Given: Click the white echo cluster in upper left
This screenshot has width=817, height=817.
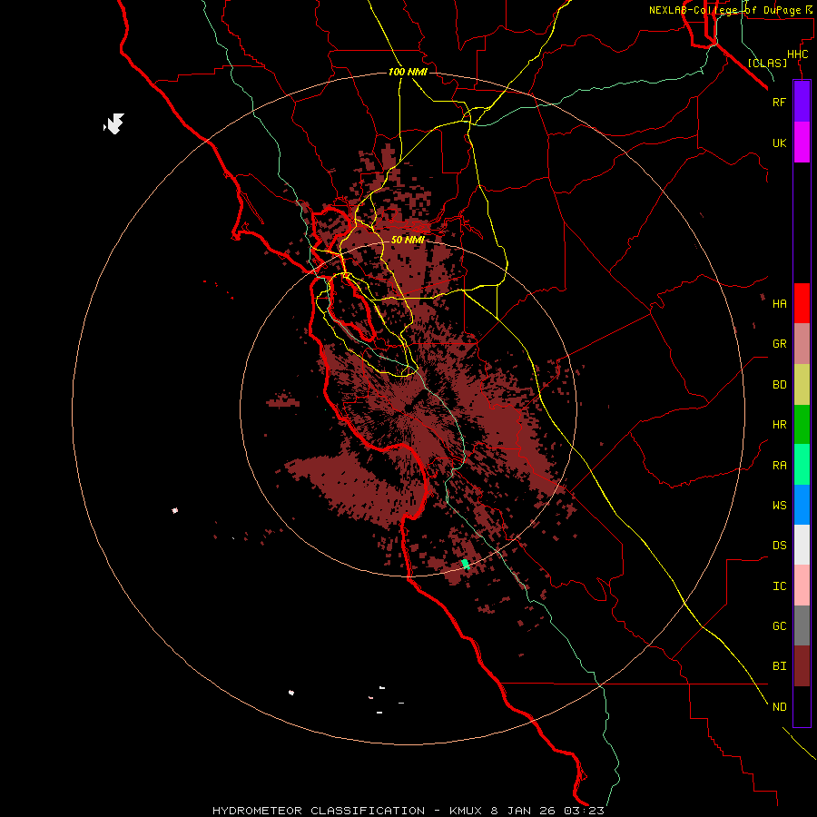Looking at the screenshot, I should (x=114, y=124).
